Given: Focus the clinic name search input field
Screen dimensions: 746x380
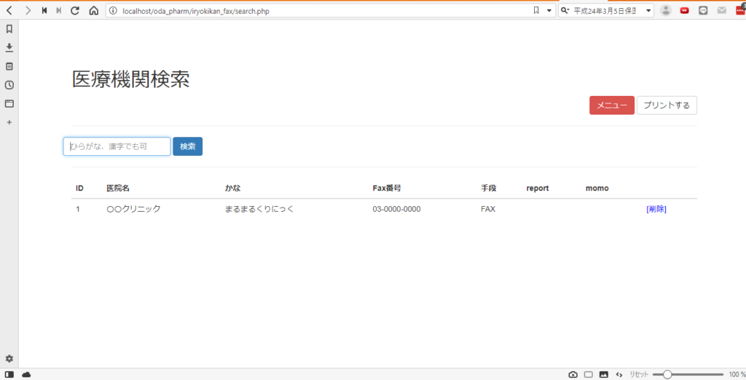Looking at the screenshot, I should 117,146.
